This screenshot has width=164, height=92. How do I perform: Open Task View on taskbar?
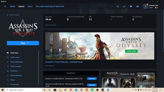coord(49,90)
